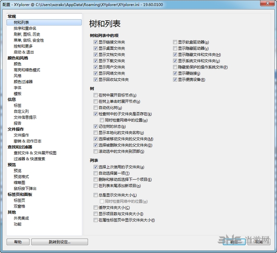277x253 pixels.
Task: Open 高亮和暗色模式 settings
Action: point(27,70)
